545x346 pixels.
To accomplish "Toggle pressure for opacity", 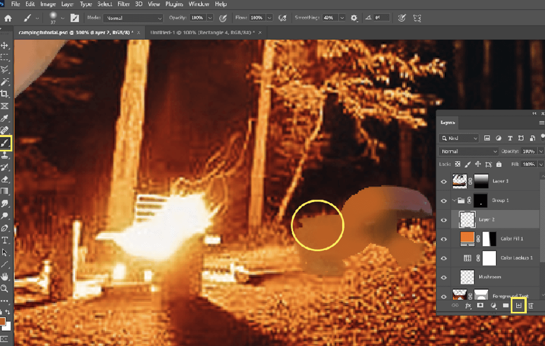I will tap(223, 18).
